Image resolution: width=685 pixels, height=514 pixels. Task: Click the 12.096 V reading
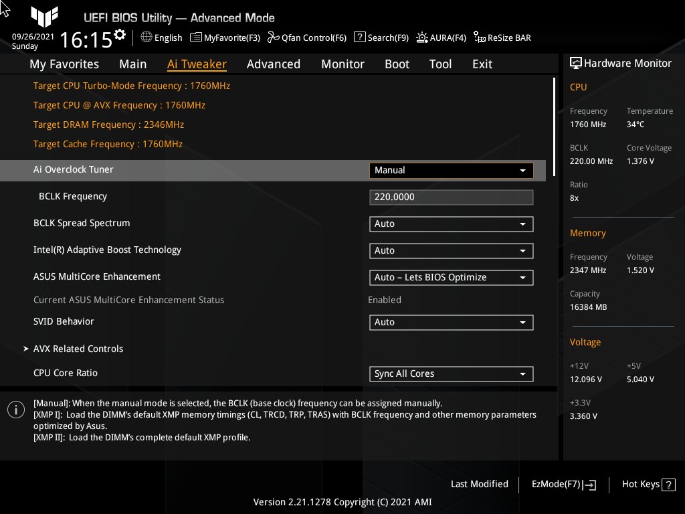(x=586, y=379)
